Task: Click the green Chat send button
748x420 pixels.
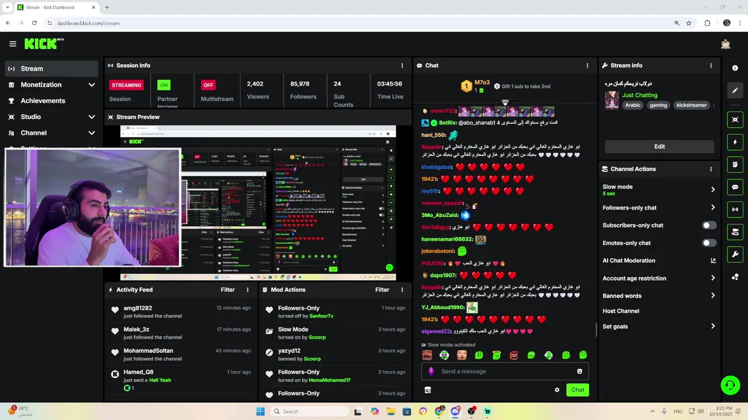Action: click(x=577, y=390)
